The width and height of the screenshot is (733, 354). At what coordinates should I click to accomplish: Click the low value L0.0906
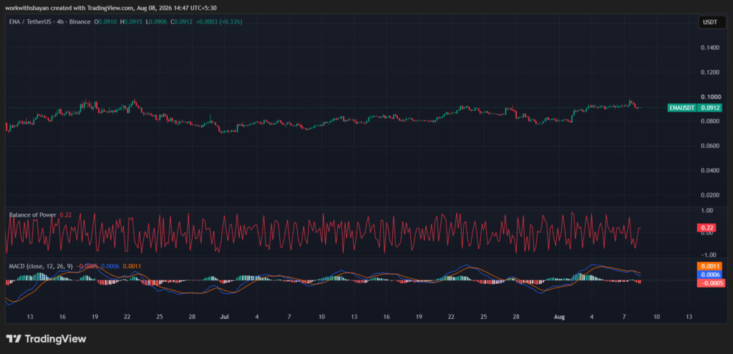[x=155, y=21]
